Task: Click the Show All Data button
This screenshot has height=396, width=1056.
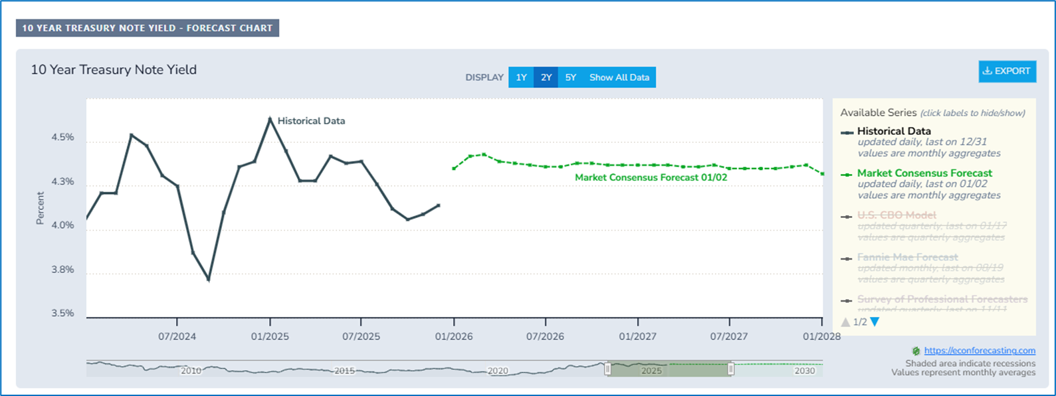Action: click(619, 78)
